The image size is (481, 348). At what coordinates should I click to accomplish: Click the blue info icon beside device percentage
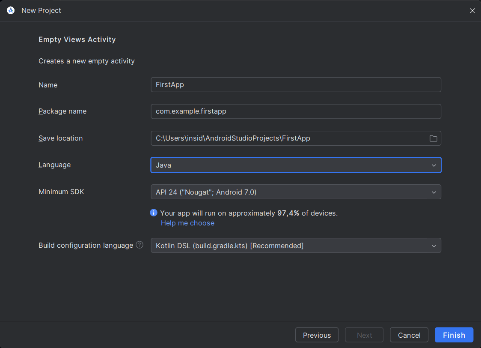(154, 213)
